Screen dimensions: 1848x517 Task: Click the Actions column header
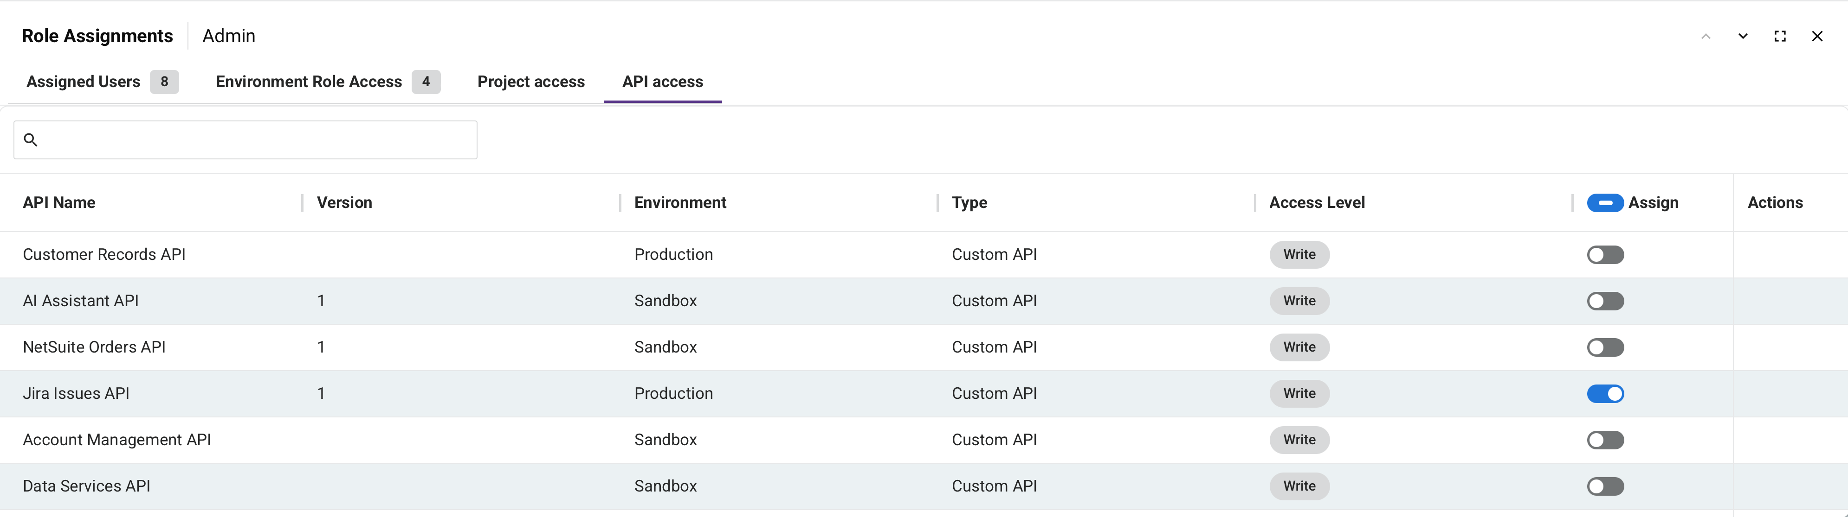1775,202
